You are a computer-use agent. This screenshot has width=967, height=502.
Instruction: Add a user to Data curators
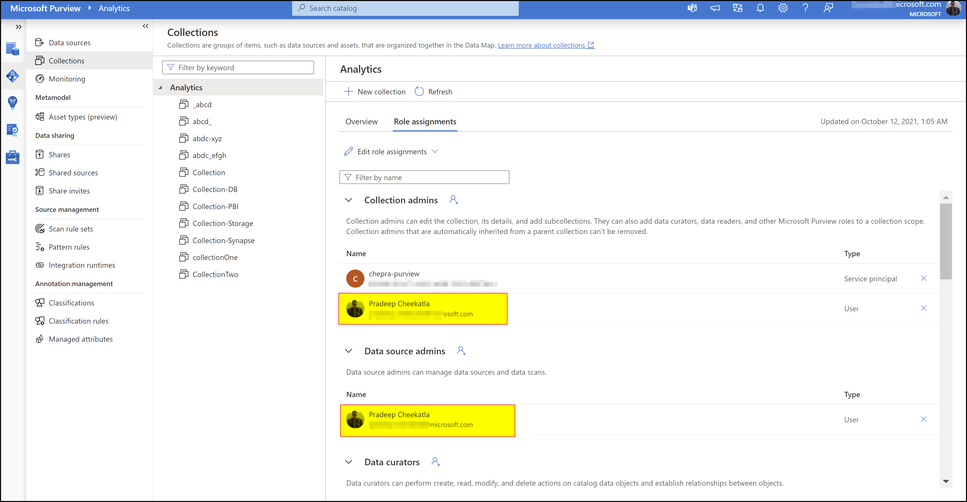pos(436,461)
